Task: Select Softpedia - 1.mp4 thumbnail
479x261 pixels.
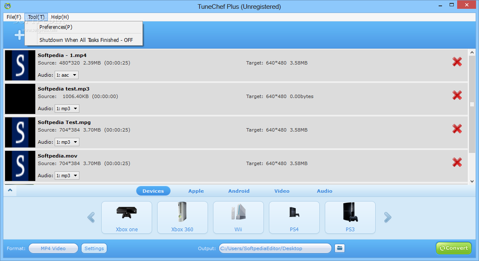Action: click(20, 65)
